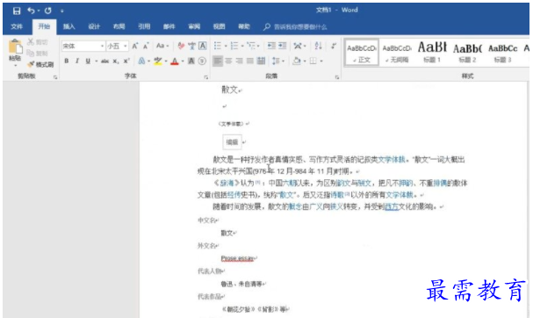Click the line spacing icon
Image resolution: width=533 pixels, height=318 pixels.
(x=276, y=61)
